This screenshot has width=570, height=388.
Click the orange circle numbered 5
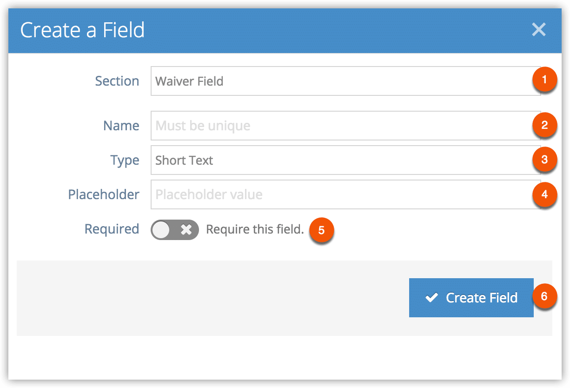(x=321, y=230)
